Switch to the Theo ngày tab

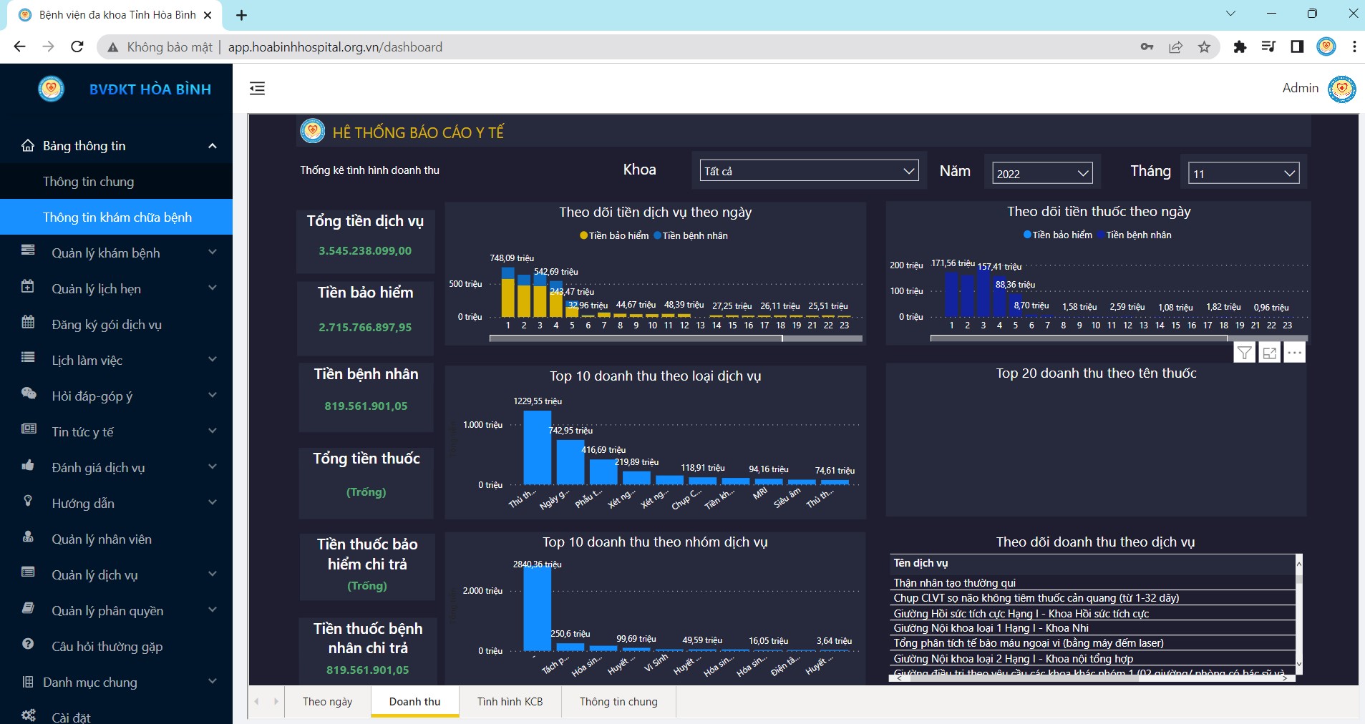coord(327,702)
